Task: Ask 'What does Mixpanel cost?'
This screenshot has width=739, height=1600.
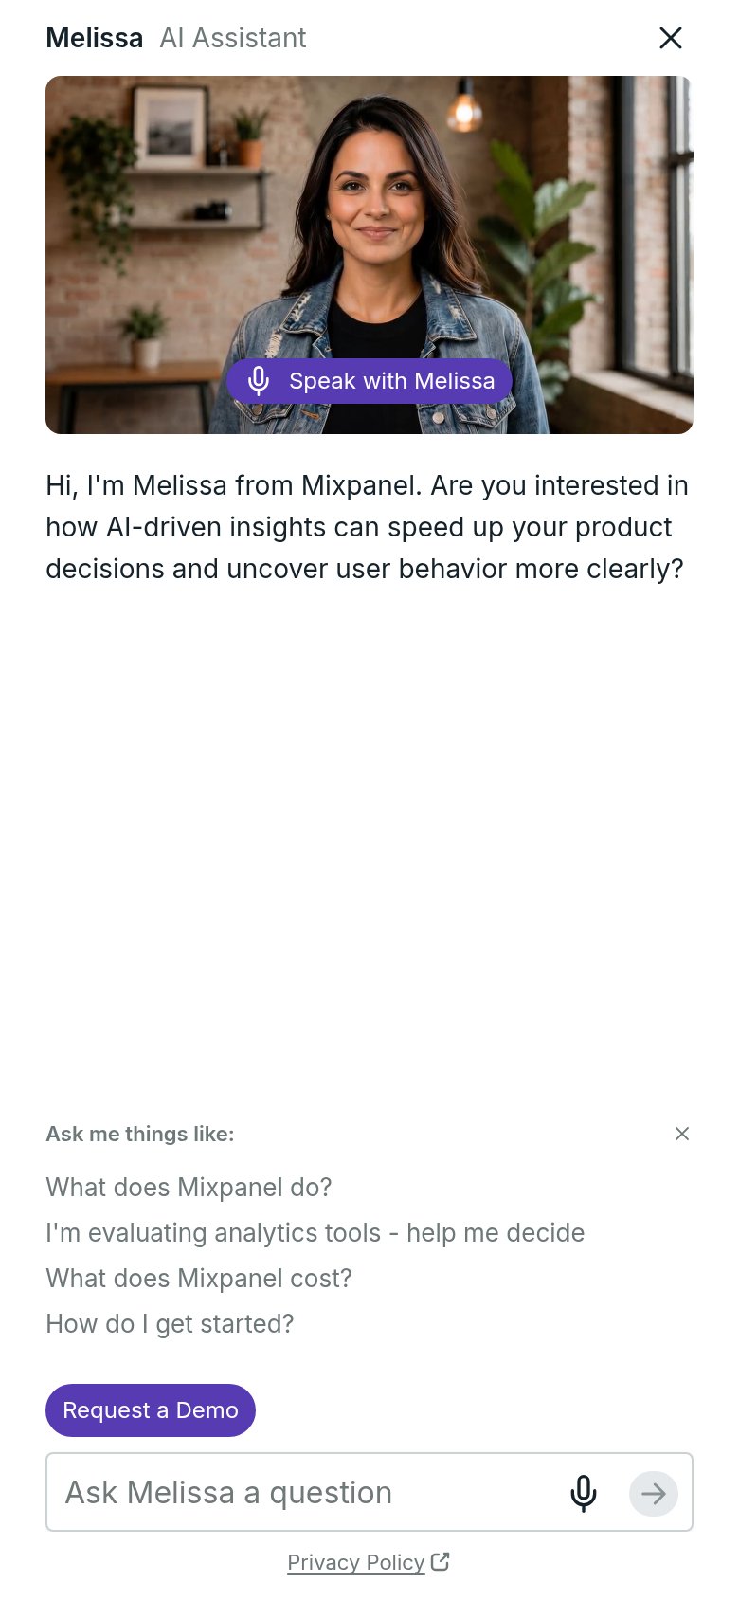Action: [199, 1279]
